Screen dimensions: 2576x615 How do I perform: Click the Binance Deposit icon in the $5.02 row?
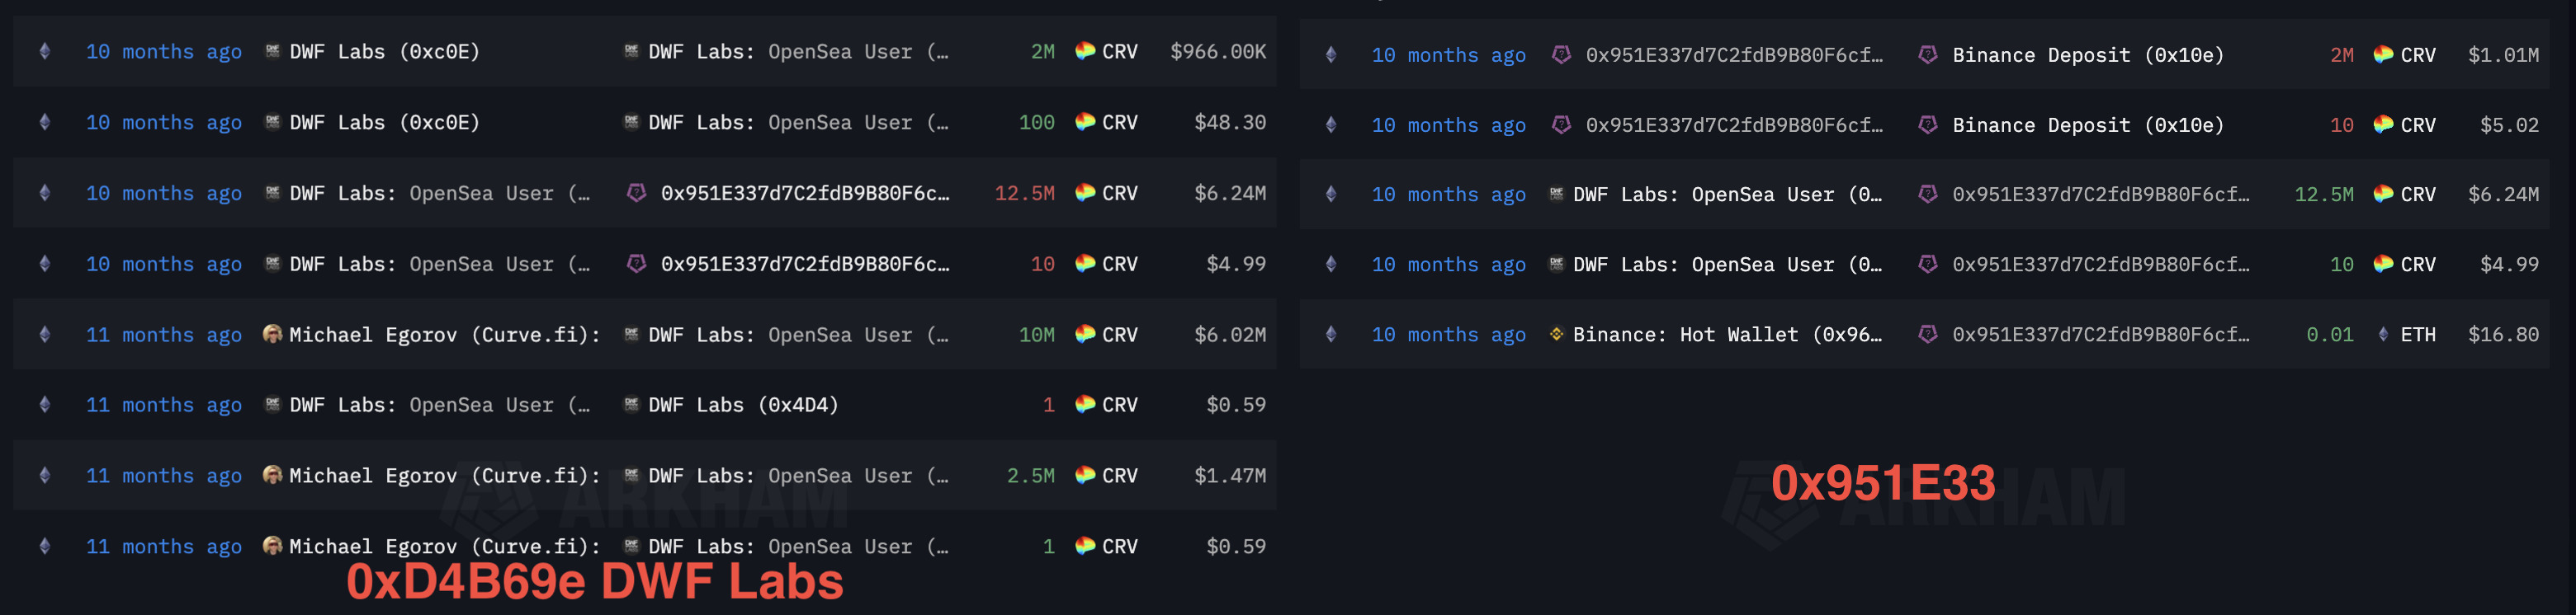pyautogui.click(x=1928, y=124)
